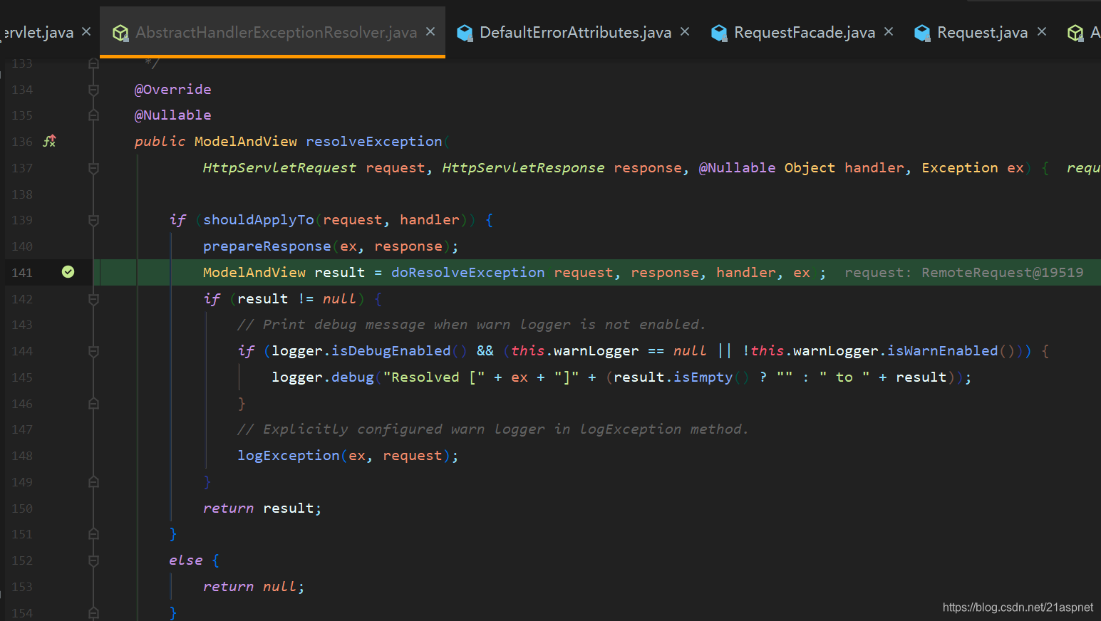Click the resolveException method name
Image resolution: width=1101 pixels, height=621 pixels.
[374, 142]
